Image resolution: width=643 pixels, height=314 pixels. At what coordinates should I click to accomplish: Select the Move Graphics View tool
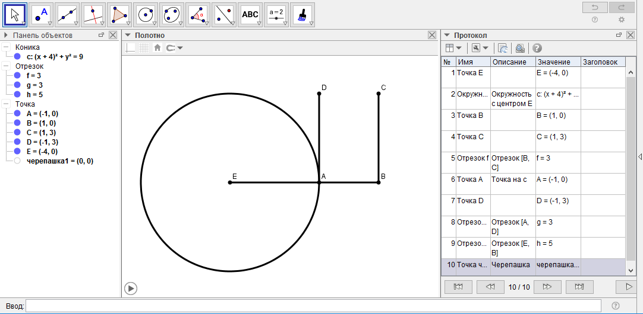click(x=302, y=14)
